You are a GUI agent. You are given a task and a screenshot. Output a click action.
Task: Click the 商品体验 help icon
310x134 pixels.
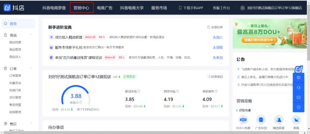pos(139,92)
